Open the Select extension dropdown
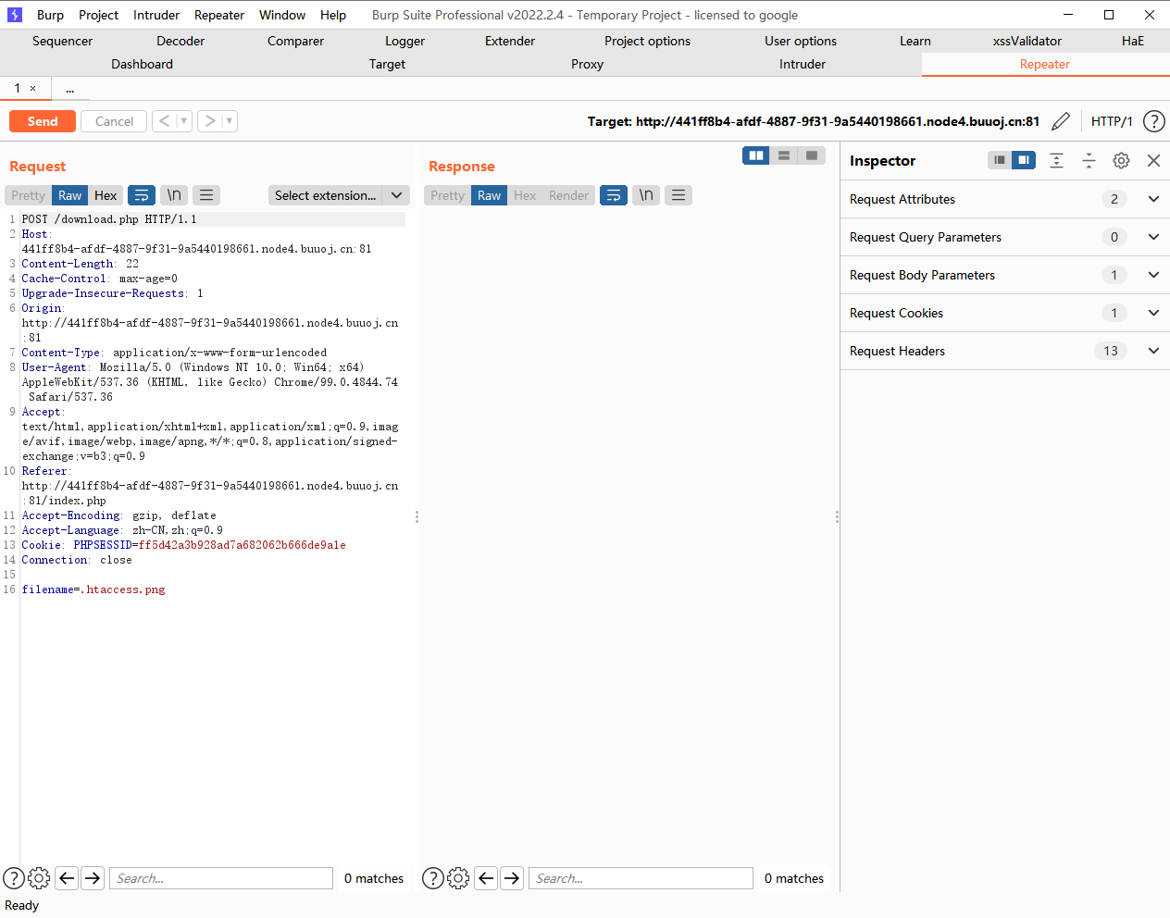 (x=339, y=195)
